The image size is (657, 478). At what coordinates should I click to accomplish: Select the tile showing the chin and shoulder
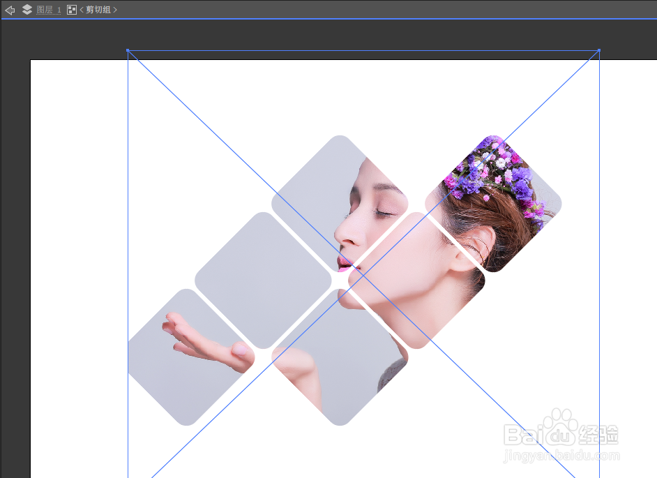click(x=340, y=357)
